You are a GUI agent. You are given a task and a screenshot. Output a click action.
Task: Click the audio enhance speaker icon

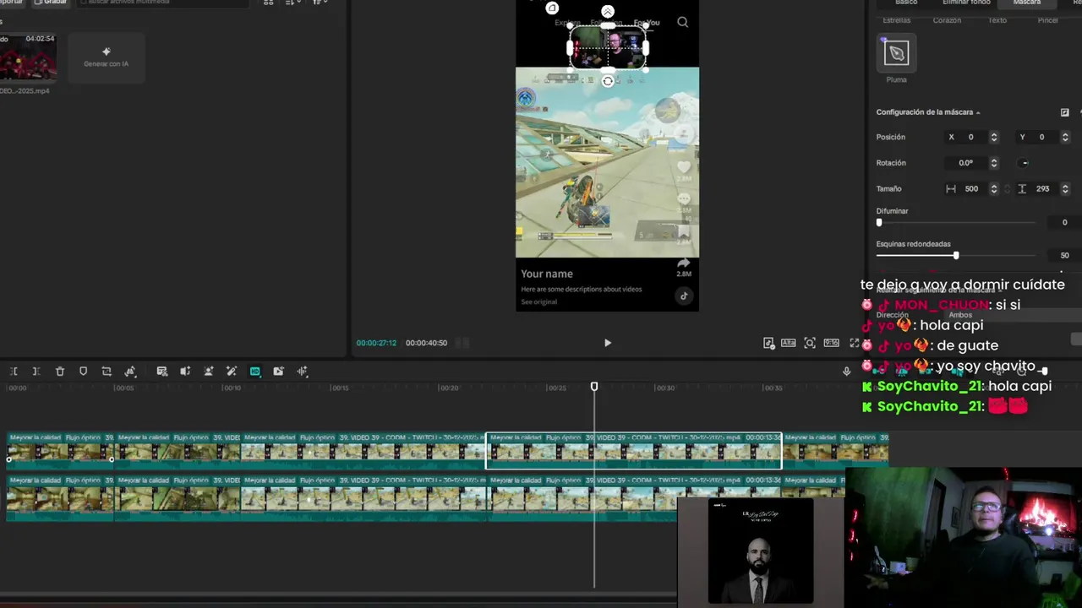[185, 372]
